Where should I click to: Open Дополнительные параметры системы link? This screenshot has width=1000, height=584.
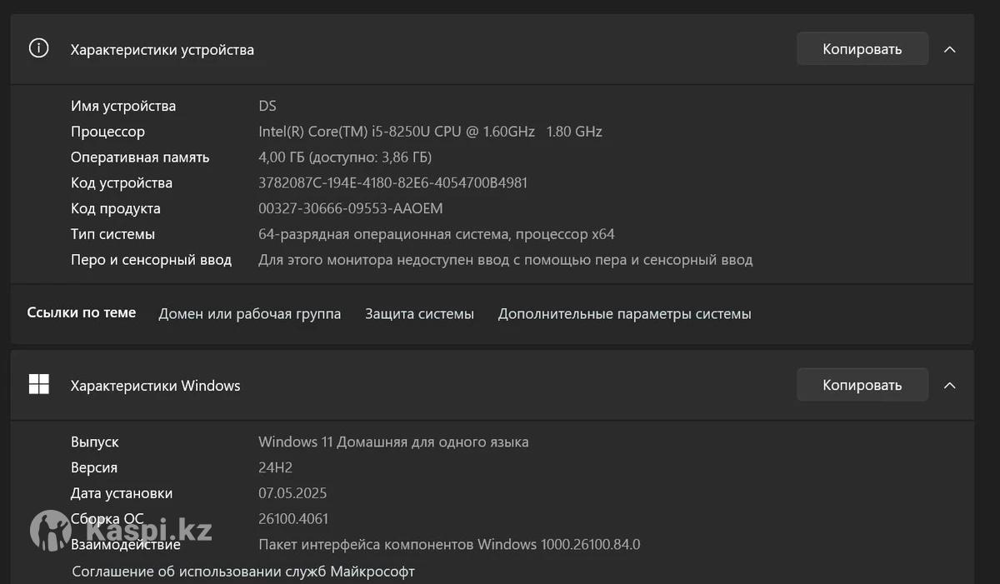click(625, 314)
